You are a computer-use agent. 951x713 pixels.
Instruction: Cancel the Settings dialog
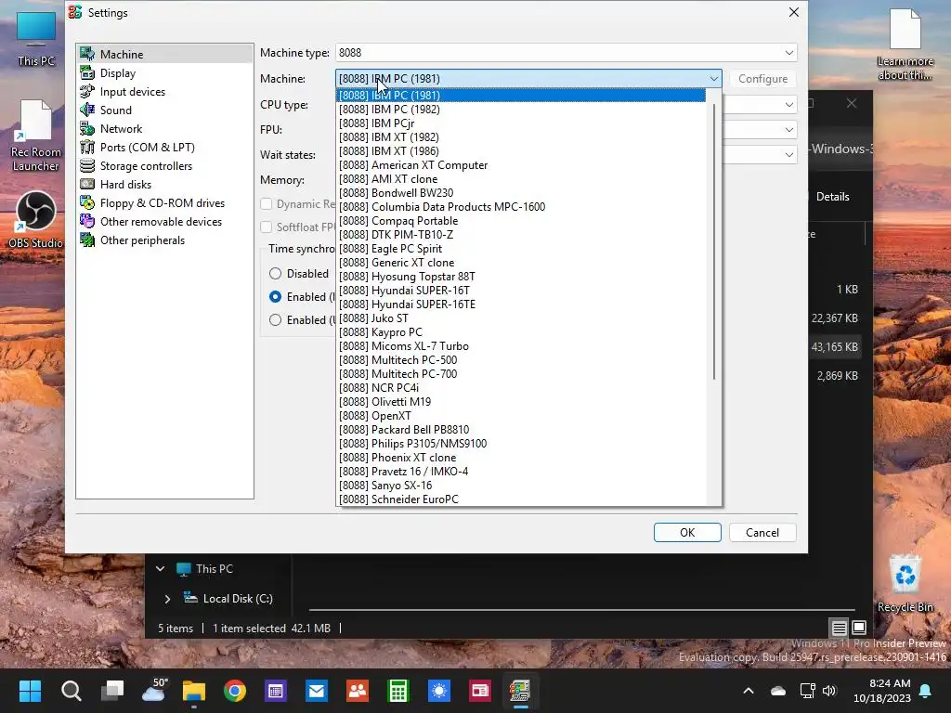[762, 532]
